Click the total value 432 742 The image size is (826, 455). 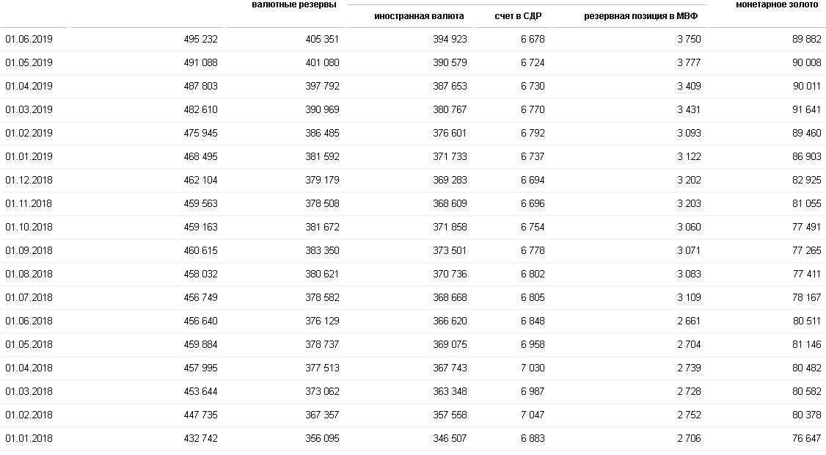click(x=200, y=439)
